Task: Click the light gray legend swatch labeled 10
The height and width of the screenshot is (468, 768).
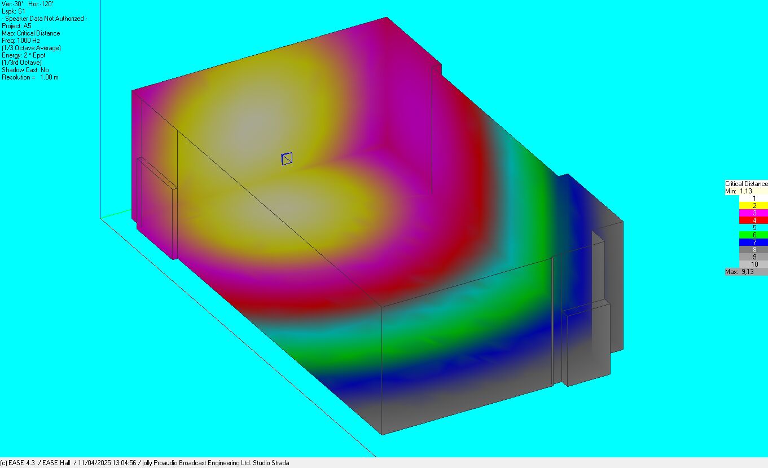Action: (753, 264)
